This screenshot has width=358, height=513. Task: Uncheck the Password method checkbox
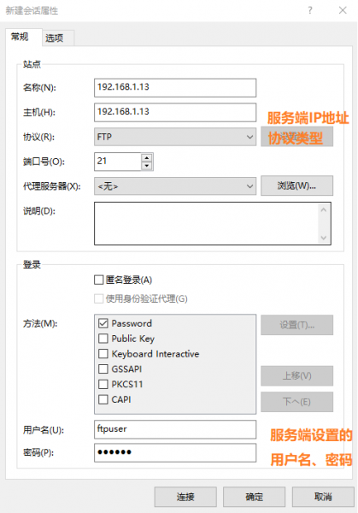103,323
